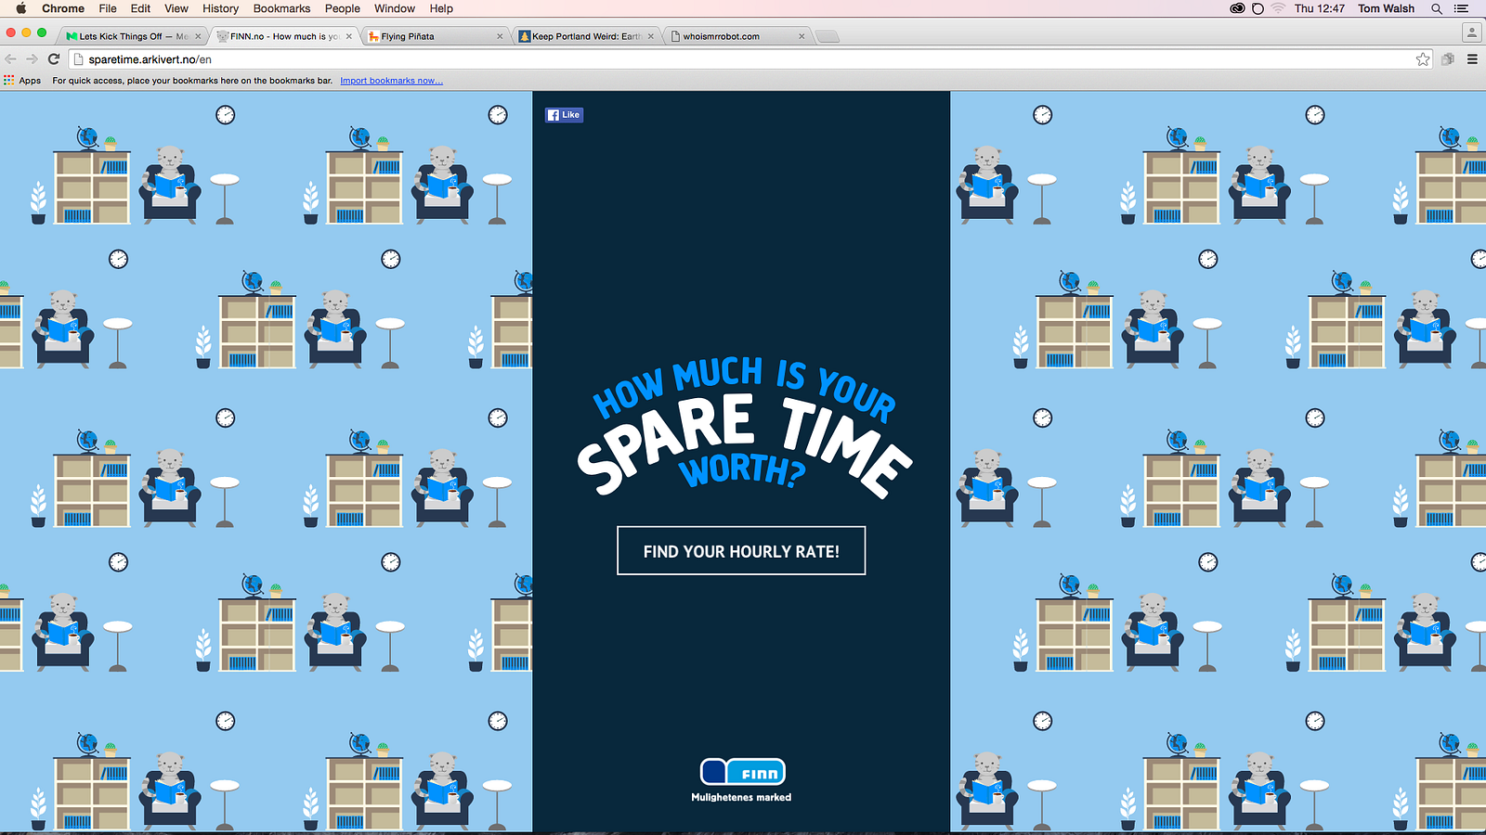Screen dimensions: 1486x835
Task: Close the FINN.no tab
Action: [x=348, y=37]
